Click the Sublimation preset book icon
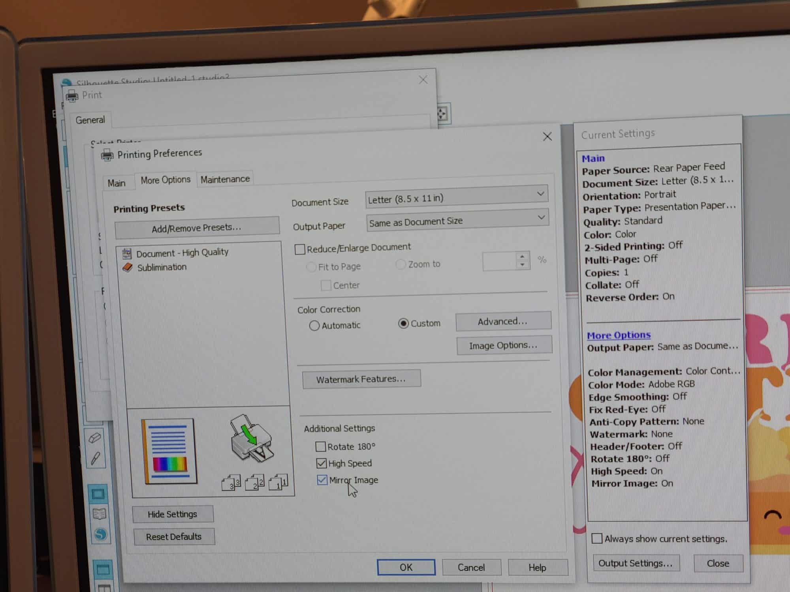 point(127,268)
